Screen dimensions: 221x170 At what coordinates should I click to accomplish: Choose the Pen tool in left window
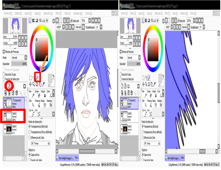coord(32,94)
